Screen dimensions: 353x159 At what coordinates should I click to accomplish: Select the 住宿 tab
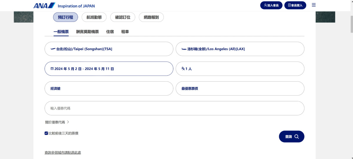click(110, 32)
